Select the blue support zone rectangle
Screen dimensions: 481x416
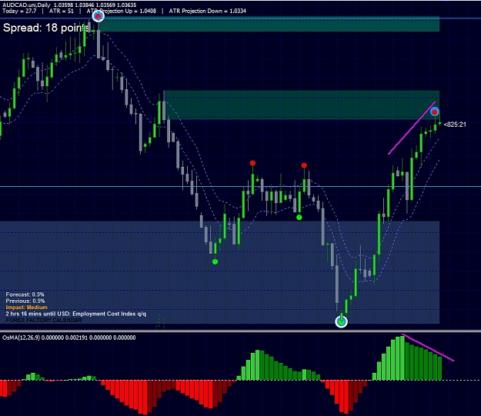219,272
